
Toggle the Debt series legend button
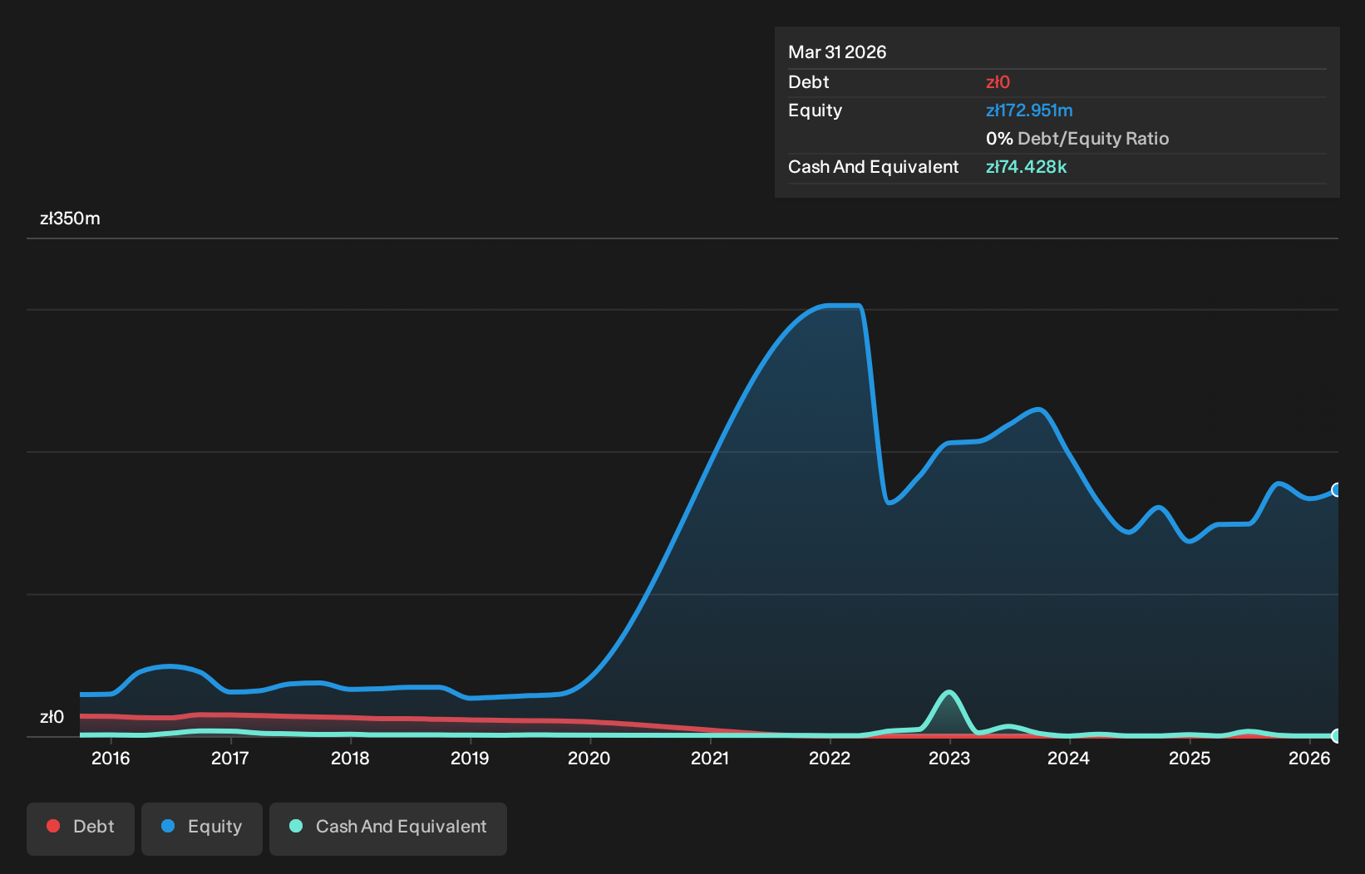[x=81, y=828]
